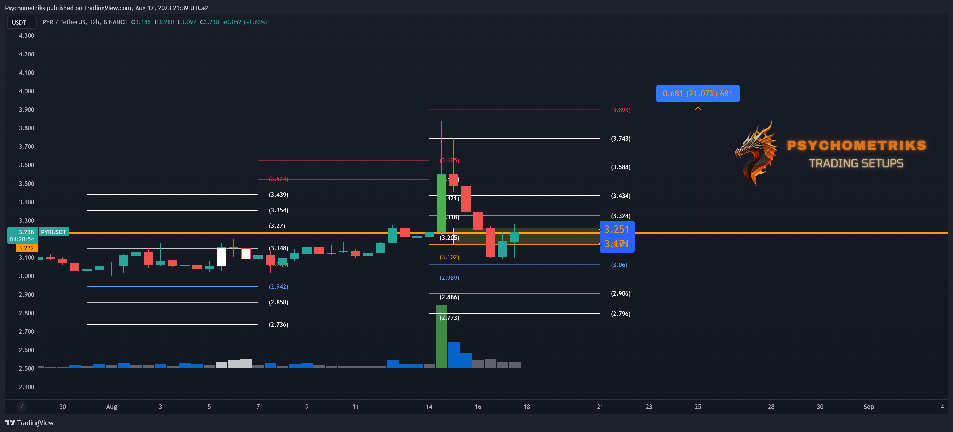Click the +0.052 (+1.63%) change value
Viewport: 953px width, 432px height.
click(x=245, y=22)
